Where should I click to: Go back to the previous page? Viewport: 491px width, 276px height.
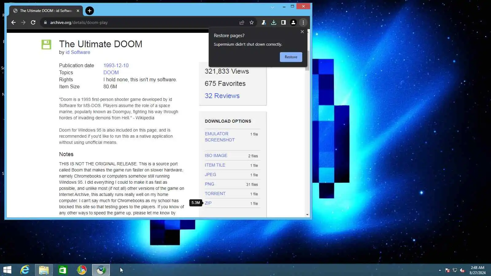[14, 22]
